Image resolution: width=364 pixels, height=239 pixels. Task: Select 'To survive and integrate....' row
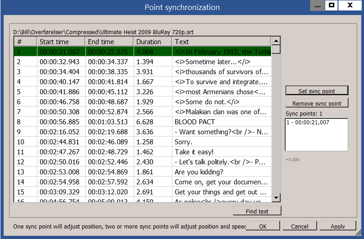click(x=142, y=82)
